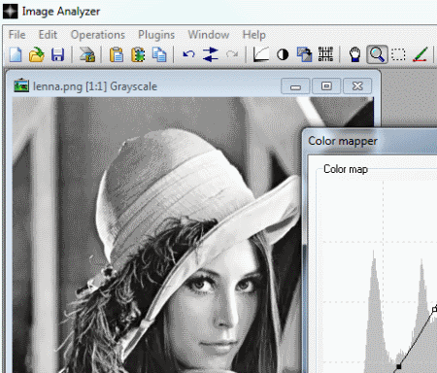
Task: Maximize the lenna.png image window
Action: [x=326, y=86]
